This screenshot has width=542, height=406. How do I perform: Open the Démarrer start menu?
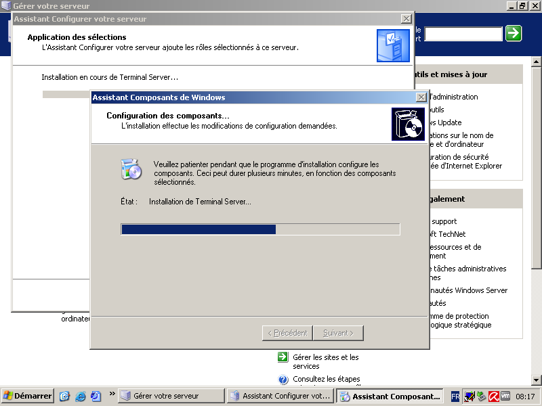28,396
